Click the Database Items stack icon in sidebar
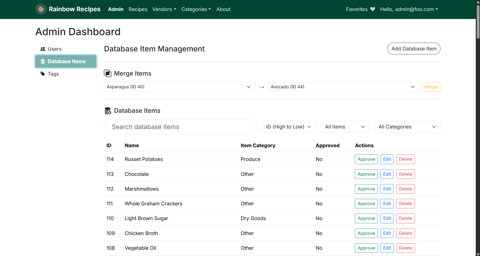This screenshot has width=480, height=256. (43, 61)
